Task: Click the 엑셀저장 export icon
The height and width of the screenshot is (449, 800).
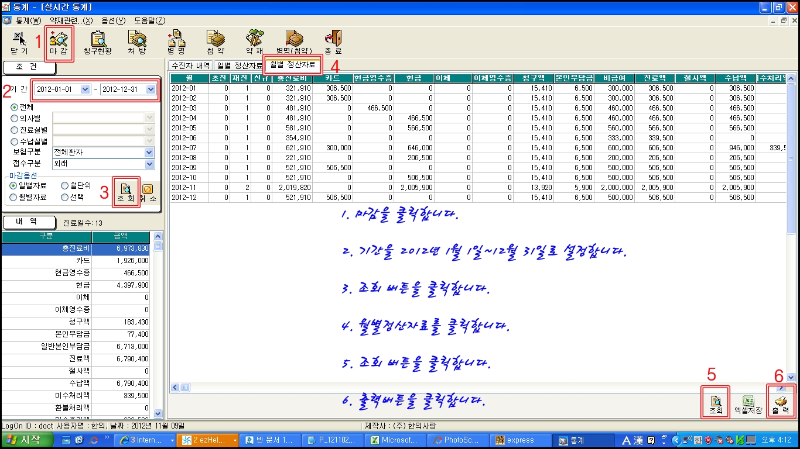Action: coord(748,405)
